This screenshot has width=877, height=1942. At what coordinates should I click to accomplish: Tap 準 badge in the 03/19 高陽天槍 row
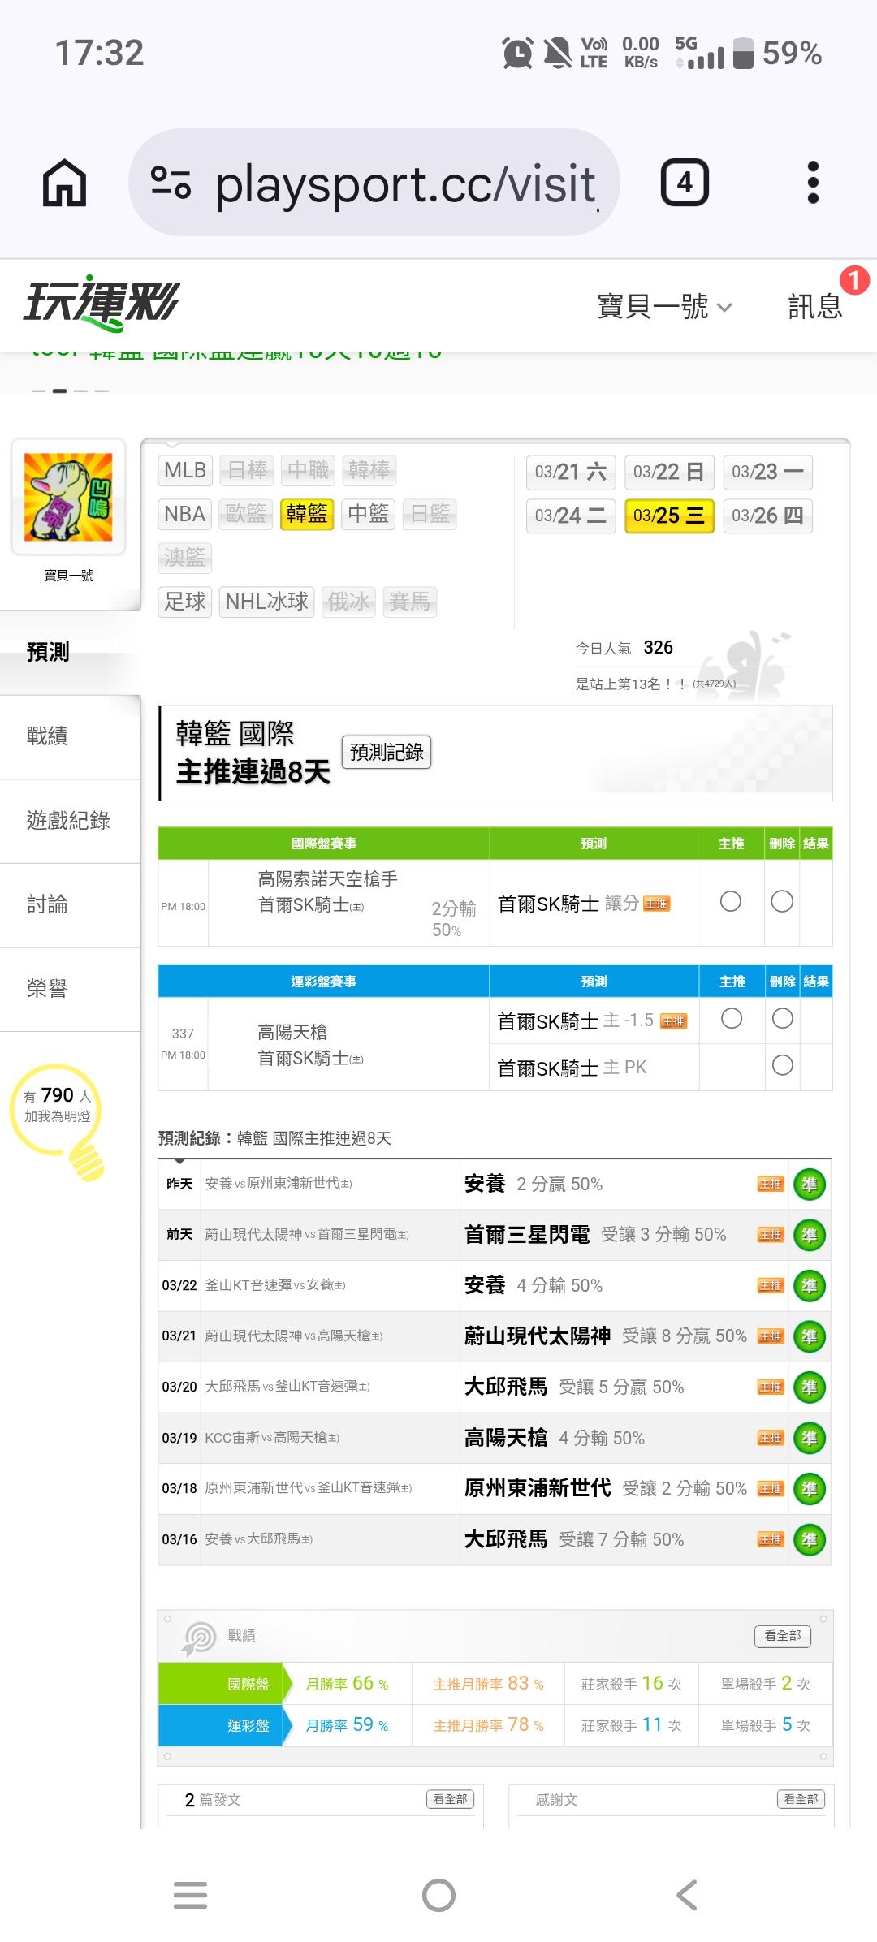click(809, 1438)
